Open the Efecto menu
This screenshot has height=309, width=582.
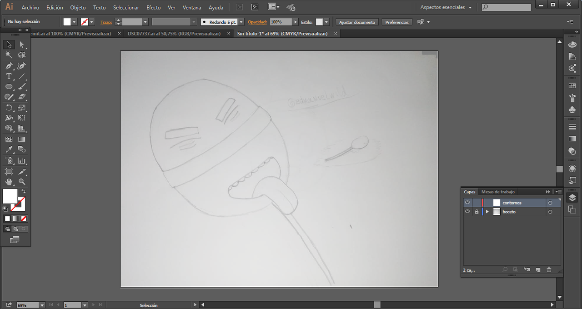153,8
